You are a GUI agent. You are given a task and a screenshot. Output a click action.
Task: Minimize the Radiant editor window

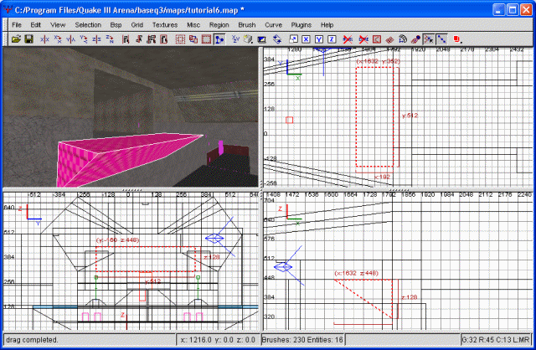(498, 9)
